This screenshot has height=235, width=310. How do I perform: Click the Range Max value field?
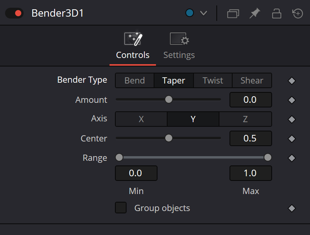[x=250, y=173]
